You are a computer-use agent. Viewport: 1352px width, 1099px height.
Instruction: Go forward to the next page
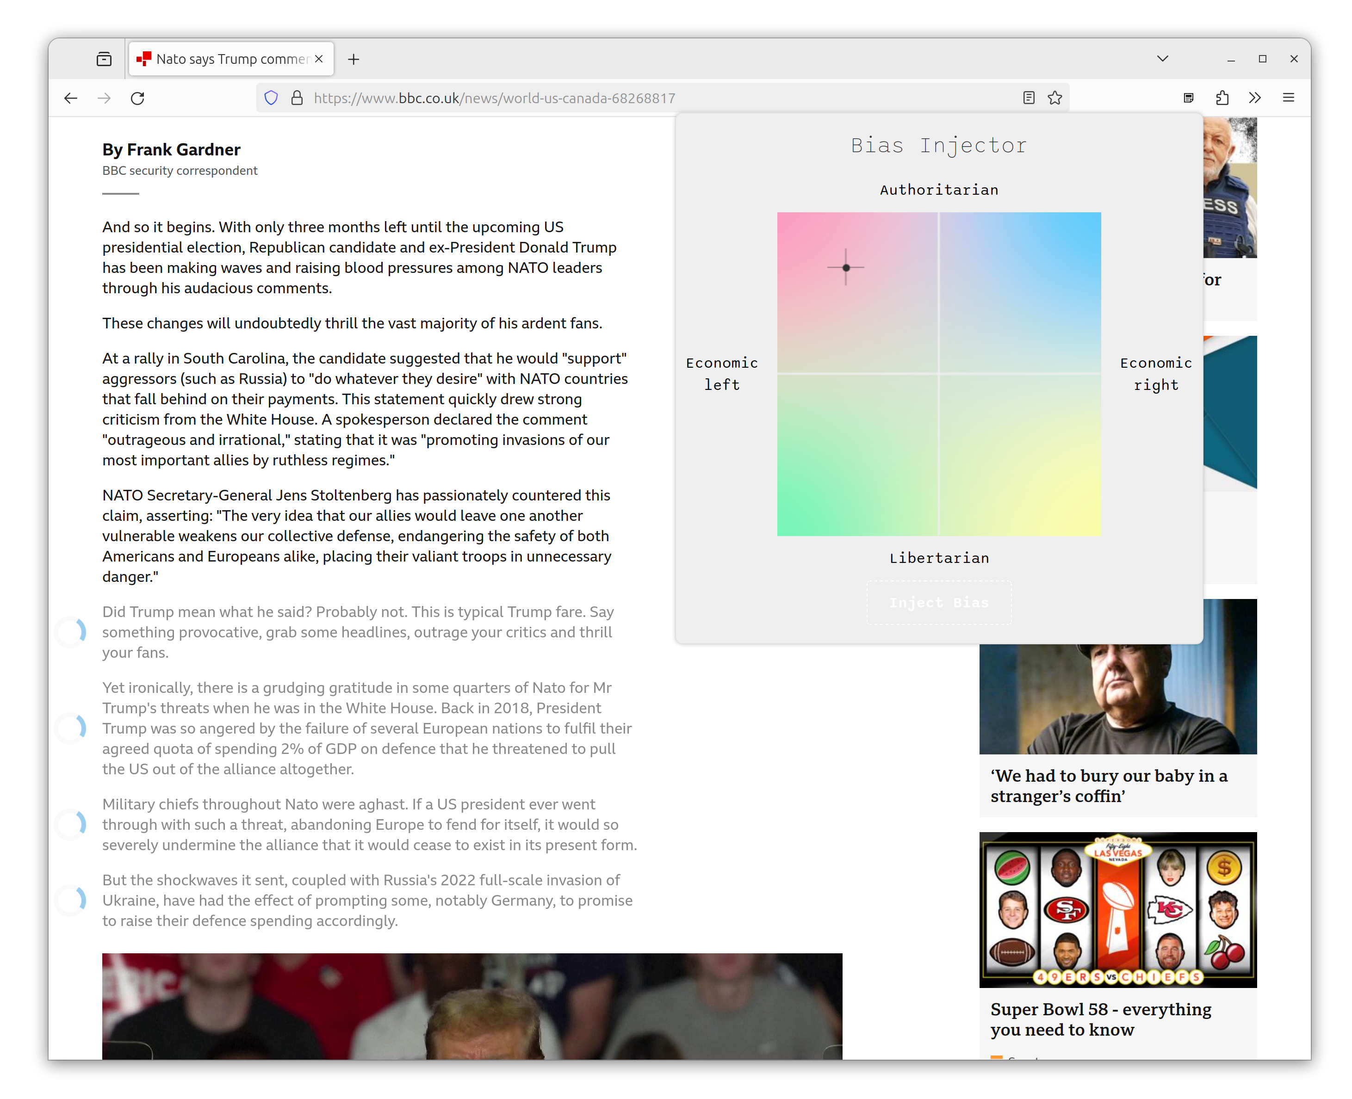point(105,98)
